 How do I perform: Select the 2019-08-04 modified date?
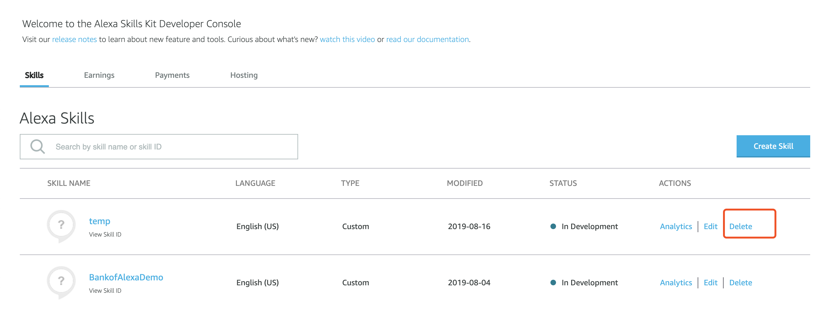click(469, 283)
